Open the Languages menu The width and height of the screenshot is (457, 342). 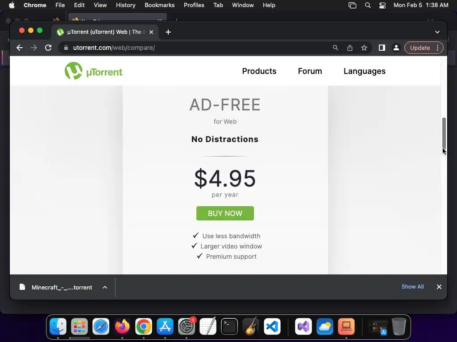[364, 71]
